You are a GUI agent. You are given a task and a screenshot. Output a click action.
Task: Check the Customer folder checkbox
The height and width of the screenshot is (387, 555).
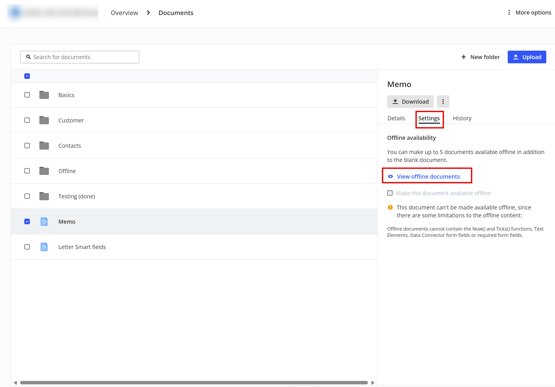(27, 120)
